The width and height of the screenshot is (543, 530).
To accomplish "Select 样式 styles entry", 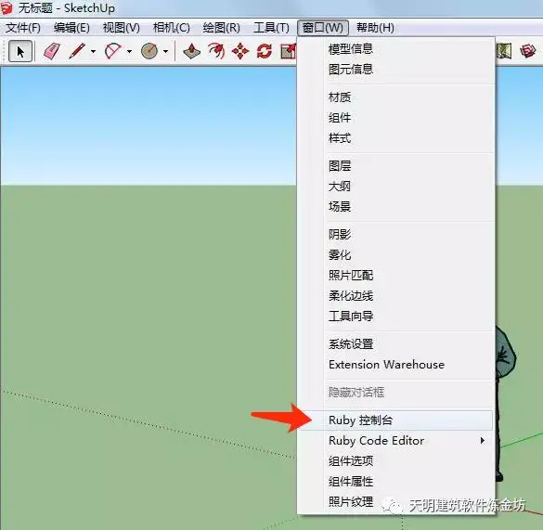I will click(x=395, y=138).
